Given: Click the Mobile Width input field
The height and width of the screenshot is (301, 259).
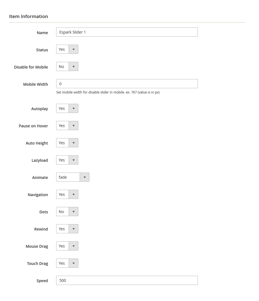Looking at the screenshot, I should pyautogui.click(x=127, y=84).
